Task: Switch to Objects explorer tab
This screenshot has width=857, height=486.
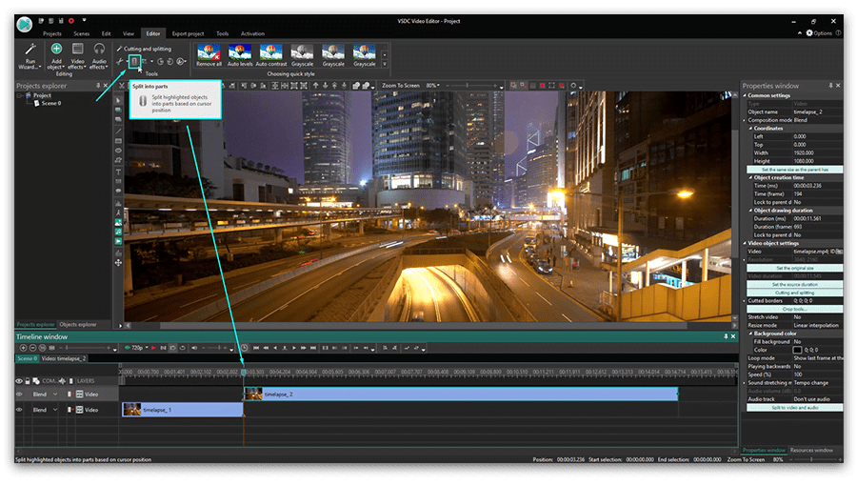Action: [x=78, y=324]
